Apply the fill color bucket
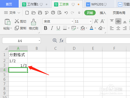 coord(83,28)
